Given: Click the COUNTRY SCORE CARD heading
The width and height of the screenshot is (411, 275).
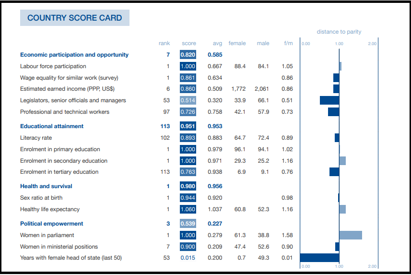Looking at the screenshot, I should [x=75, y=18].
